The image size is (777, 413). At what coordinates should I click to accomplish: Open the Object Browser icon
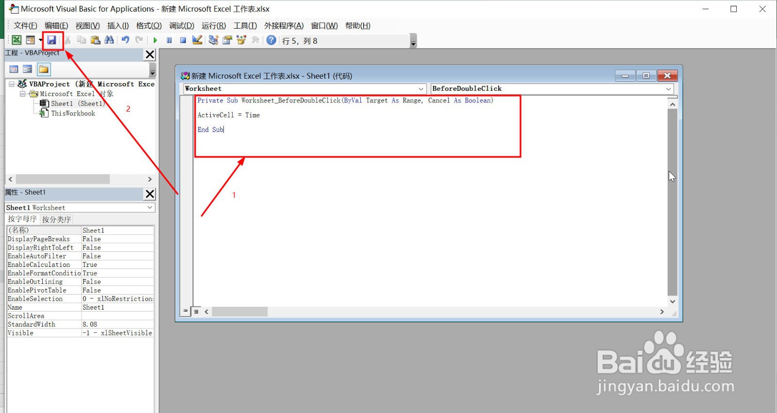241,40
